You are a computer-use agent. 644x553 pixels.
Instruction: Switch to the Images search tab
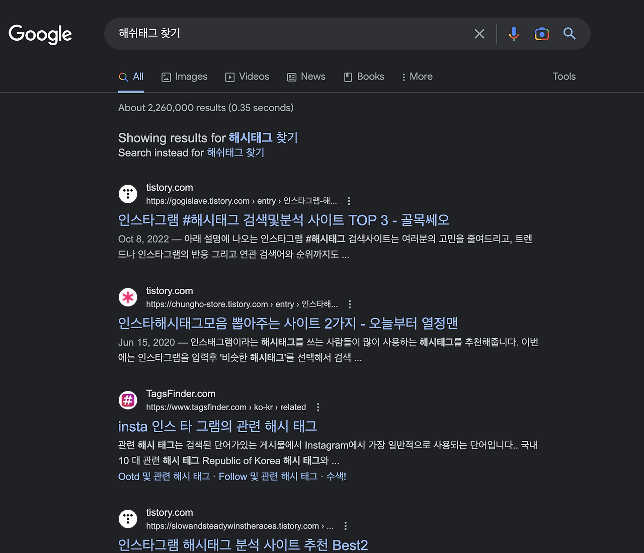pos(184,76)
